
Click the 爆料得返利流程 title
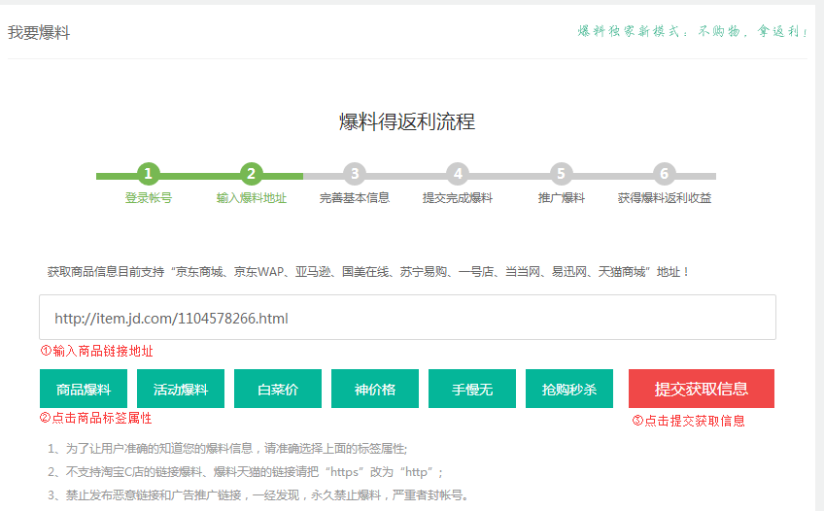pos(407,121)
